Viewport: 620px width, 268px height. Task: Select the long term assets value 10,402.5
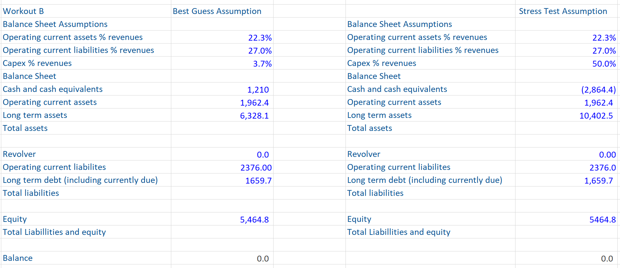(x=596, y=116)
